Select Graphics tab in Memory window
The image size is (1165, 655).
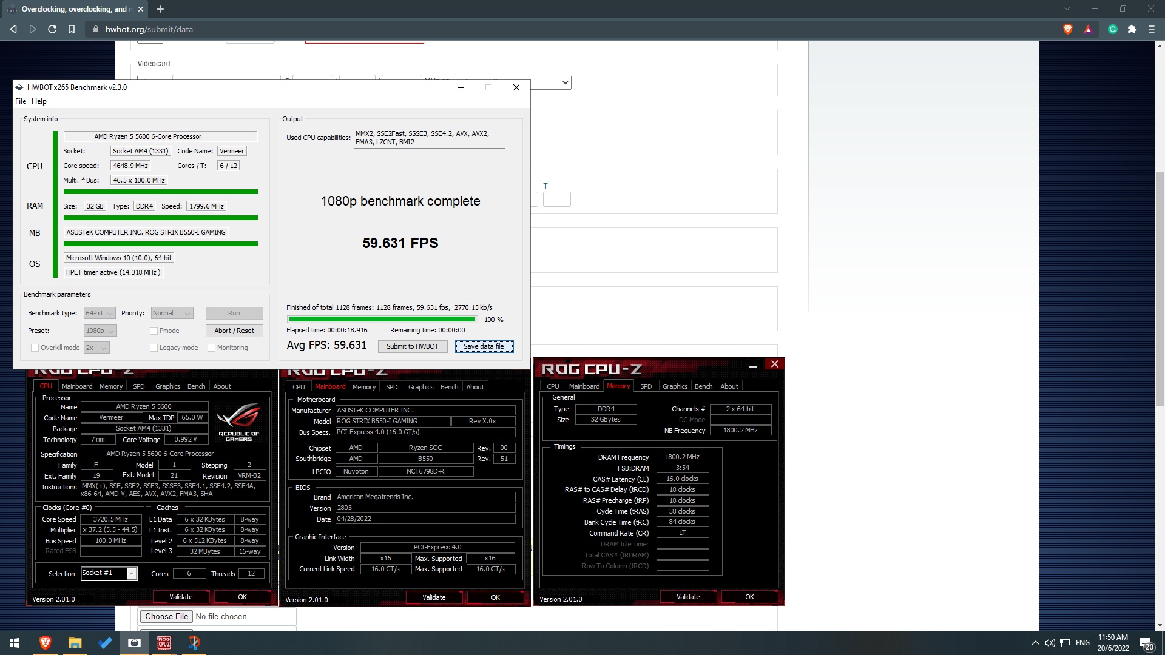point(675,386)
